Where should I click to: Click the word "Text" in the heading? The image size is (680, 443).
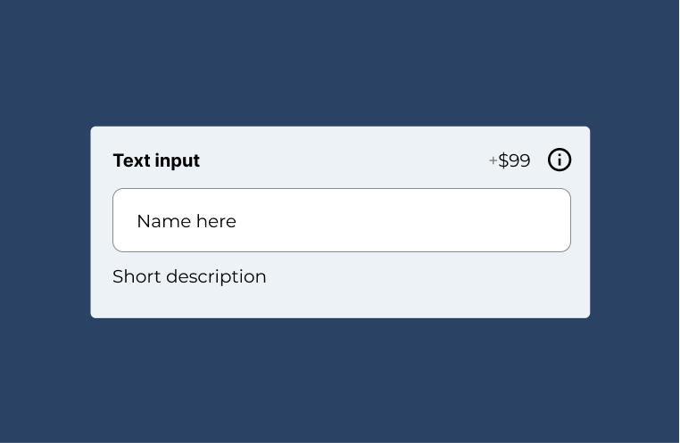pos(131,160)
